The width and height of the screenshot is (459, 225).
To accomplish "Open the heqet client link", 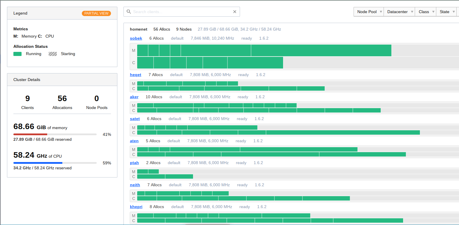I will [135, 75].
